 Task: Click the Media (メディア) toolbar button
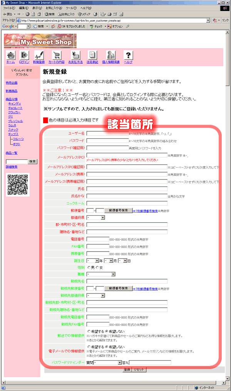coord(84,14)
